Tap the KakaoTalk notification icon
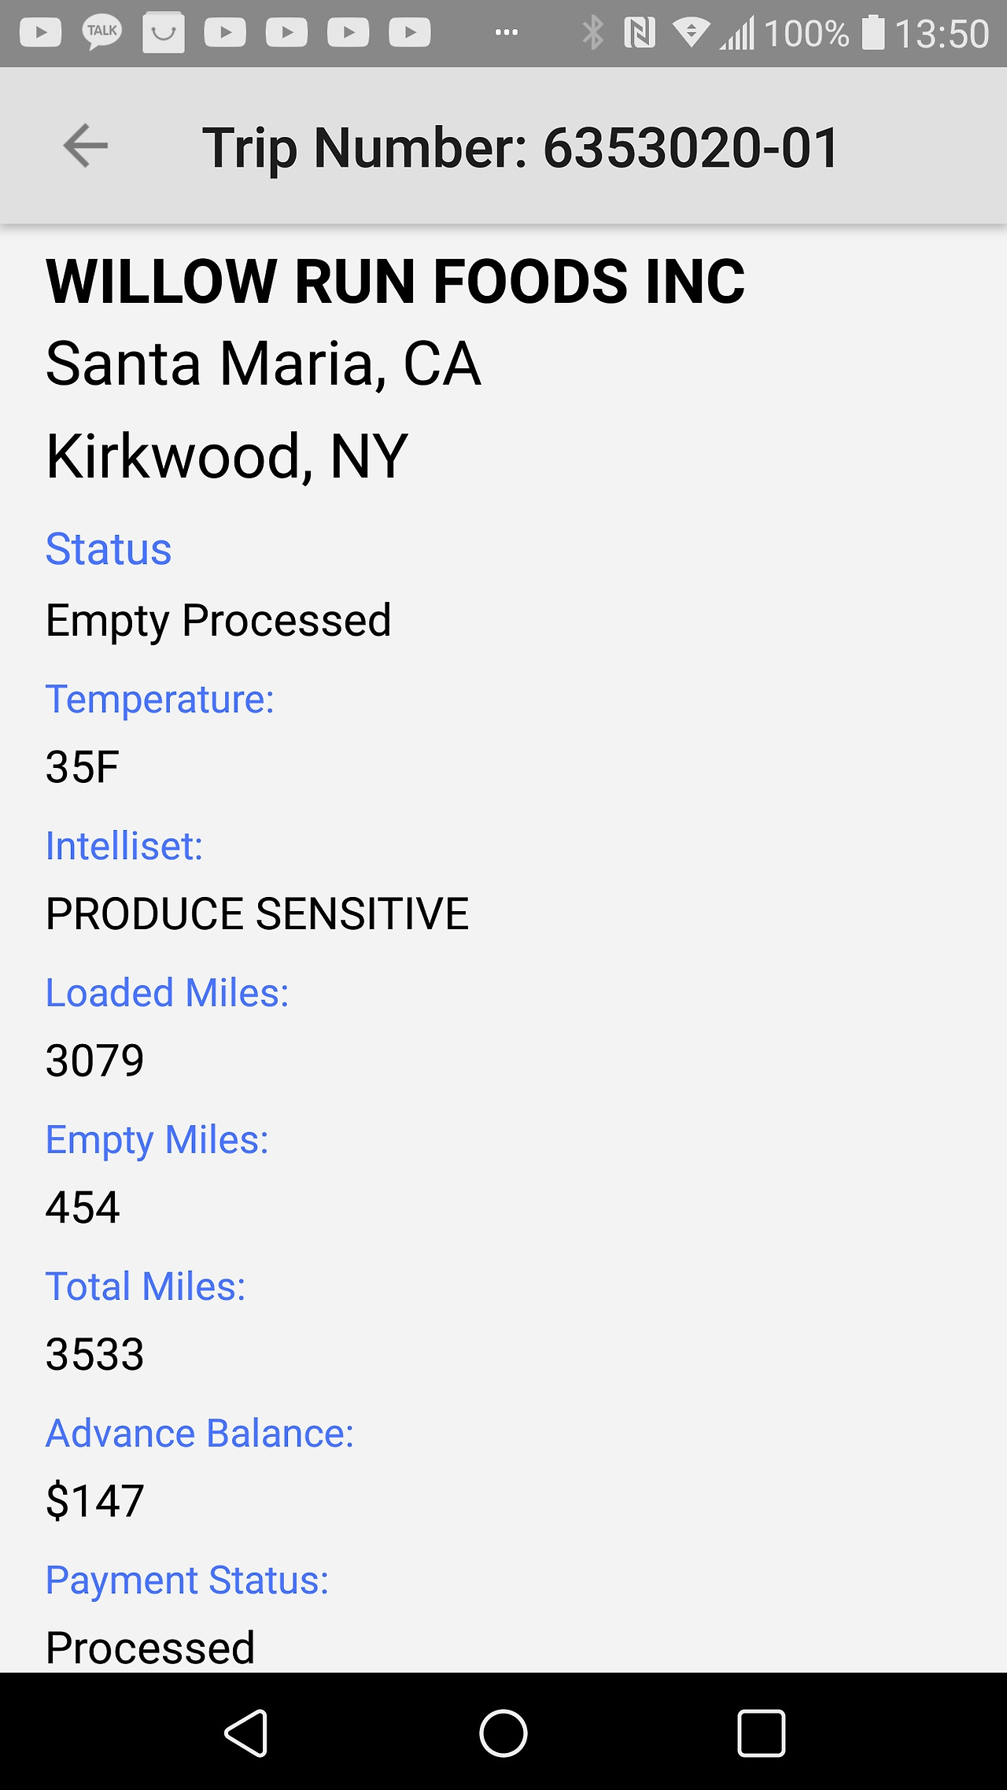 point(102,33)
